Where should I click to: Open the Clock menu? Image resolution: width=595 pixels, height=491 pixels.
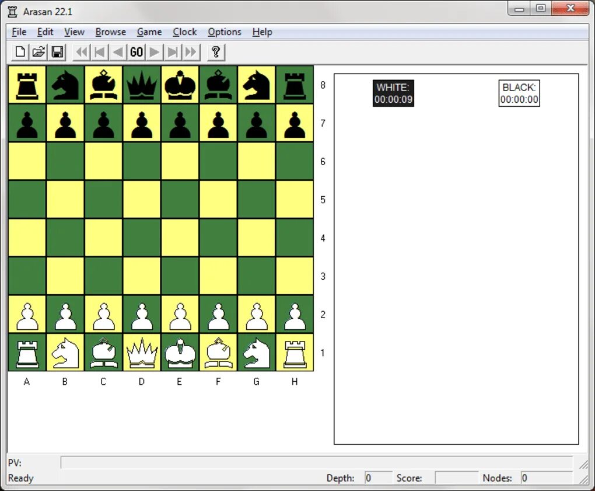tap(185, 32)
